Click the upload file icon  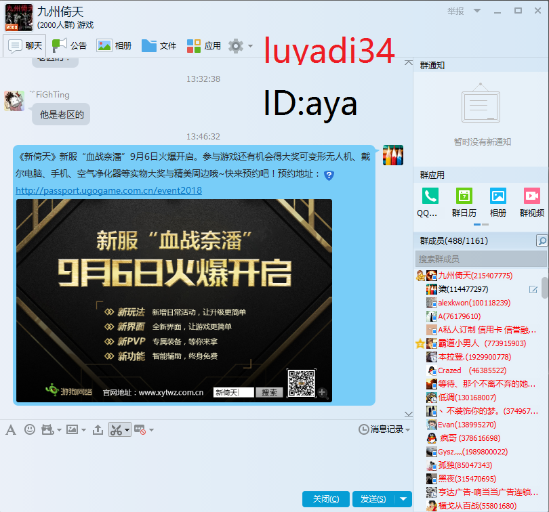pyautogui.click(x=98, y=429)
